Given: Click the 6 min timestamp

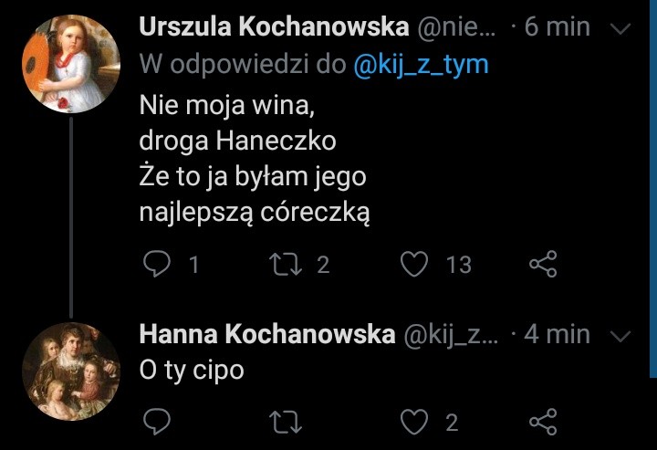Looking at the screenshot, I should click(557, 27).
